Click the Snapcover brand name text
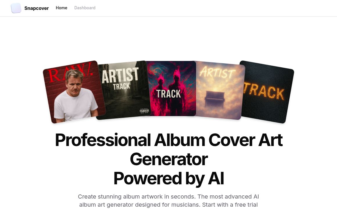 (37, 8)
